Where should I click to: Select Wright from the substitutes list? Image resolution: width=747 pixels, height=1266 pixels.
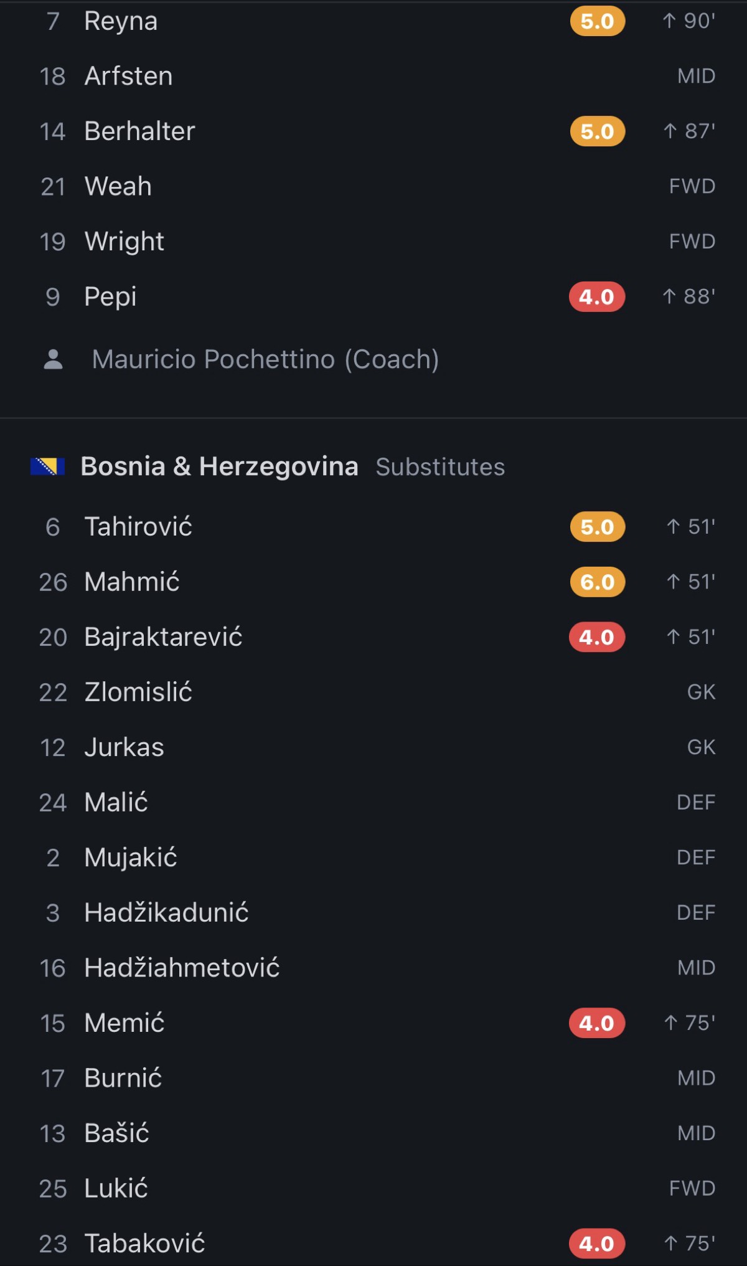click(x=374, y=241)
